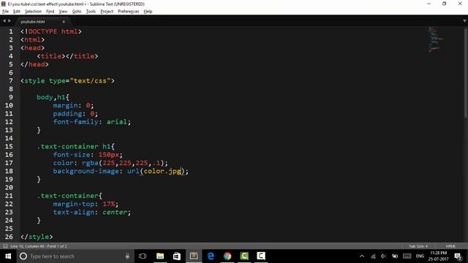Screen dimensions: 468x263
Task: Switch to Sublime Text taskbar icon
Action: click(x=194, y=256)
